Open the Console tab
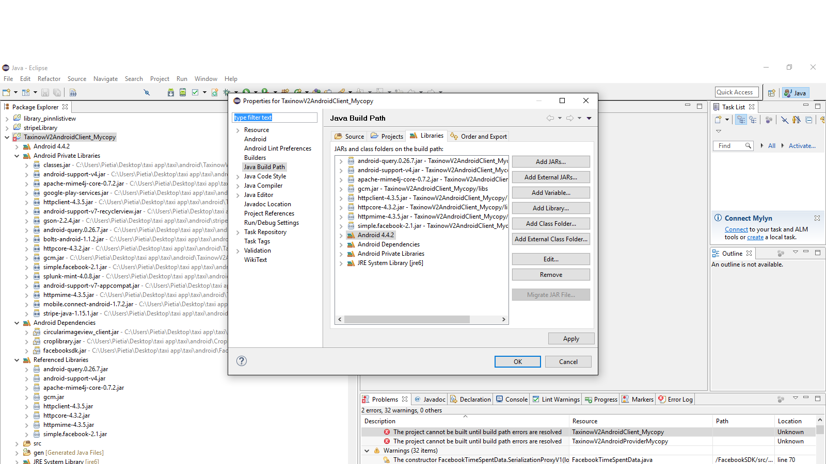 [x=512, y=400]
